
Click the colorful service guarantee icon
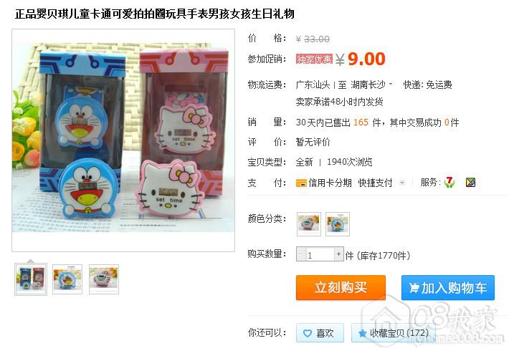[470, 183]
